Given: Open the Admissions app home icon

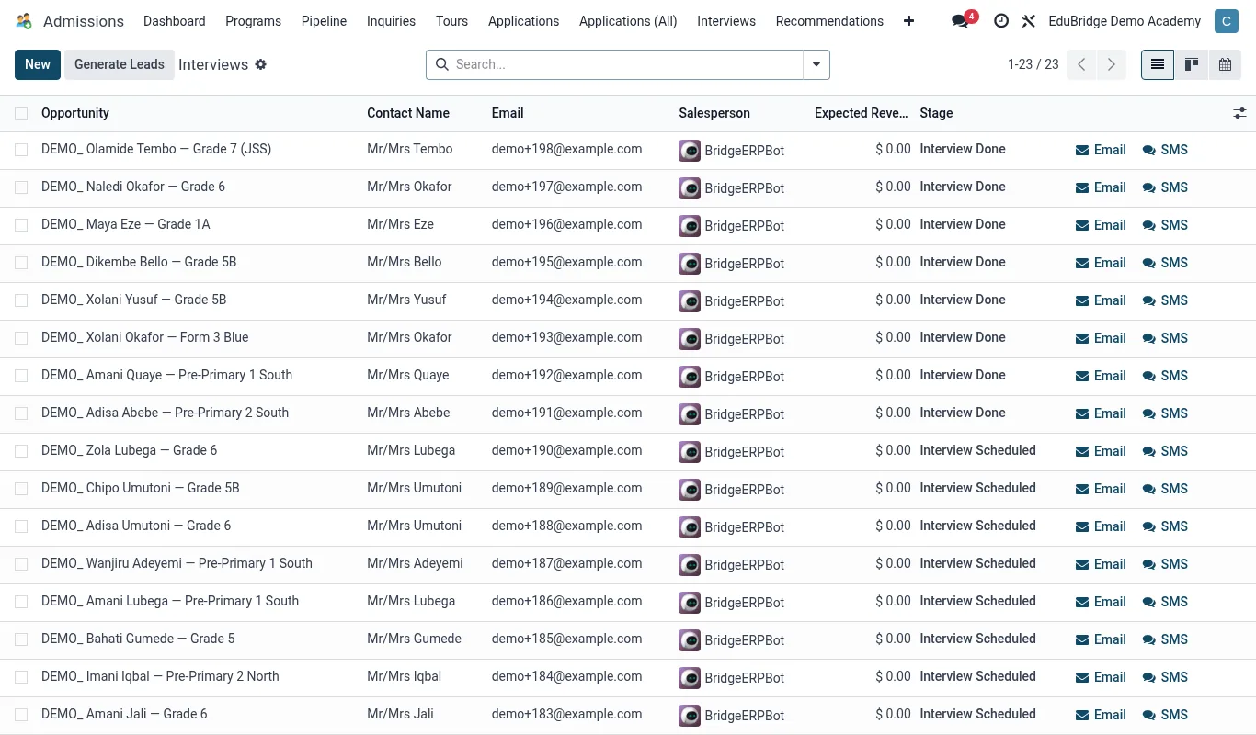Looking at the screenshot, I should pos(24,21).
